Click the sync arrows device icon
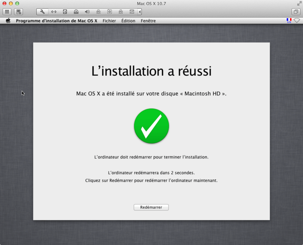Viewport: 303px width, 245px height. pos(132,12)
